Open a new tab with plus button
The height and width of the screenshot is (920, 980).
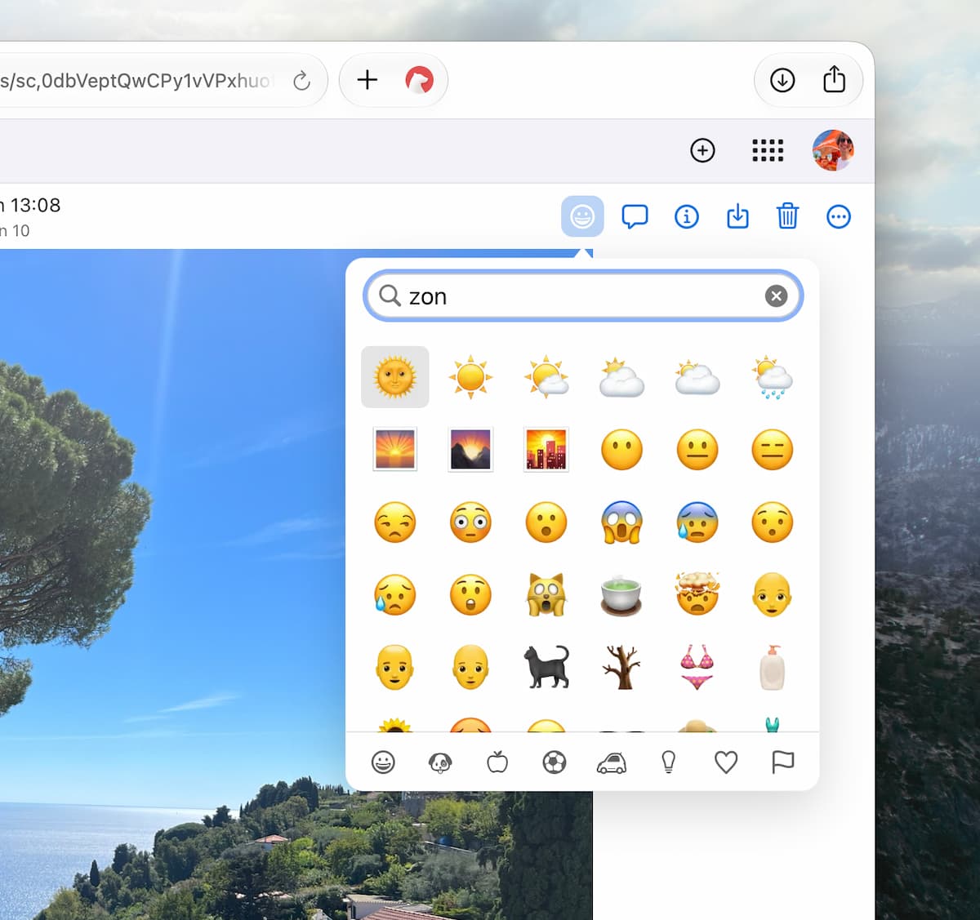367,80
